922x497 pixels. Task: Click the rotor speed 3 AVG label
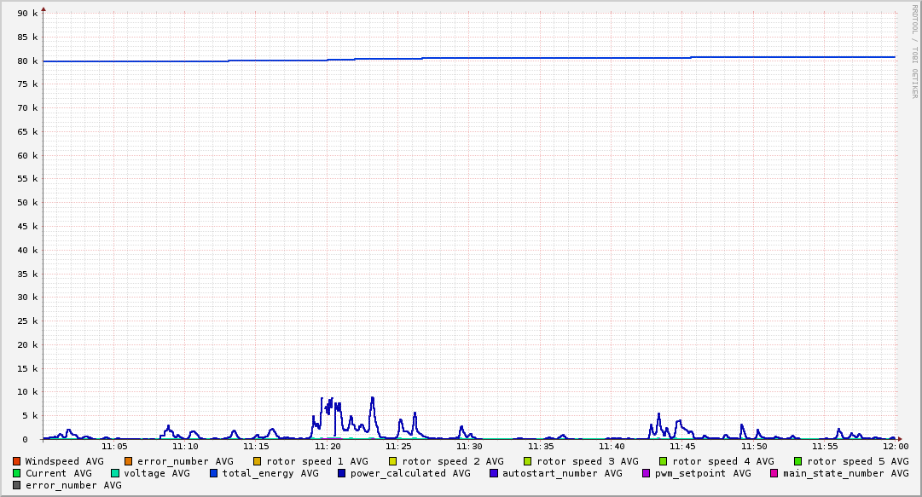[x=588, y=461]
